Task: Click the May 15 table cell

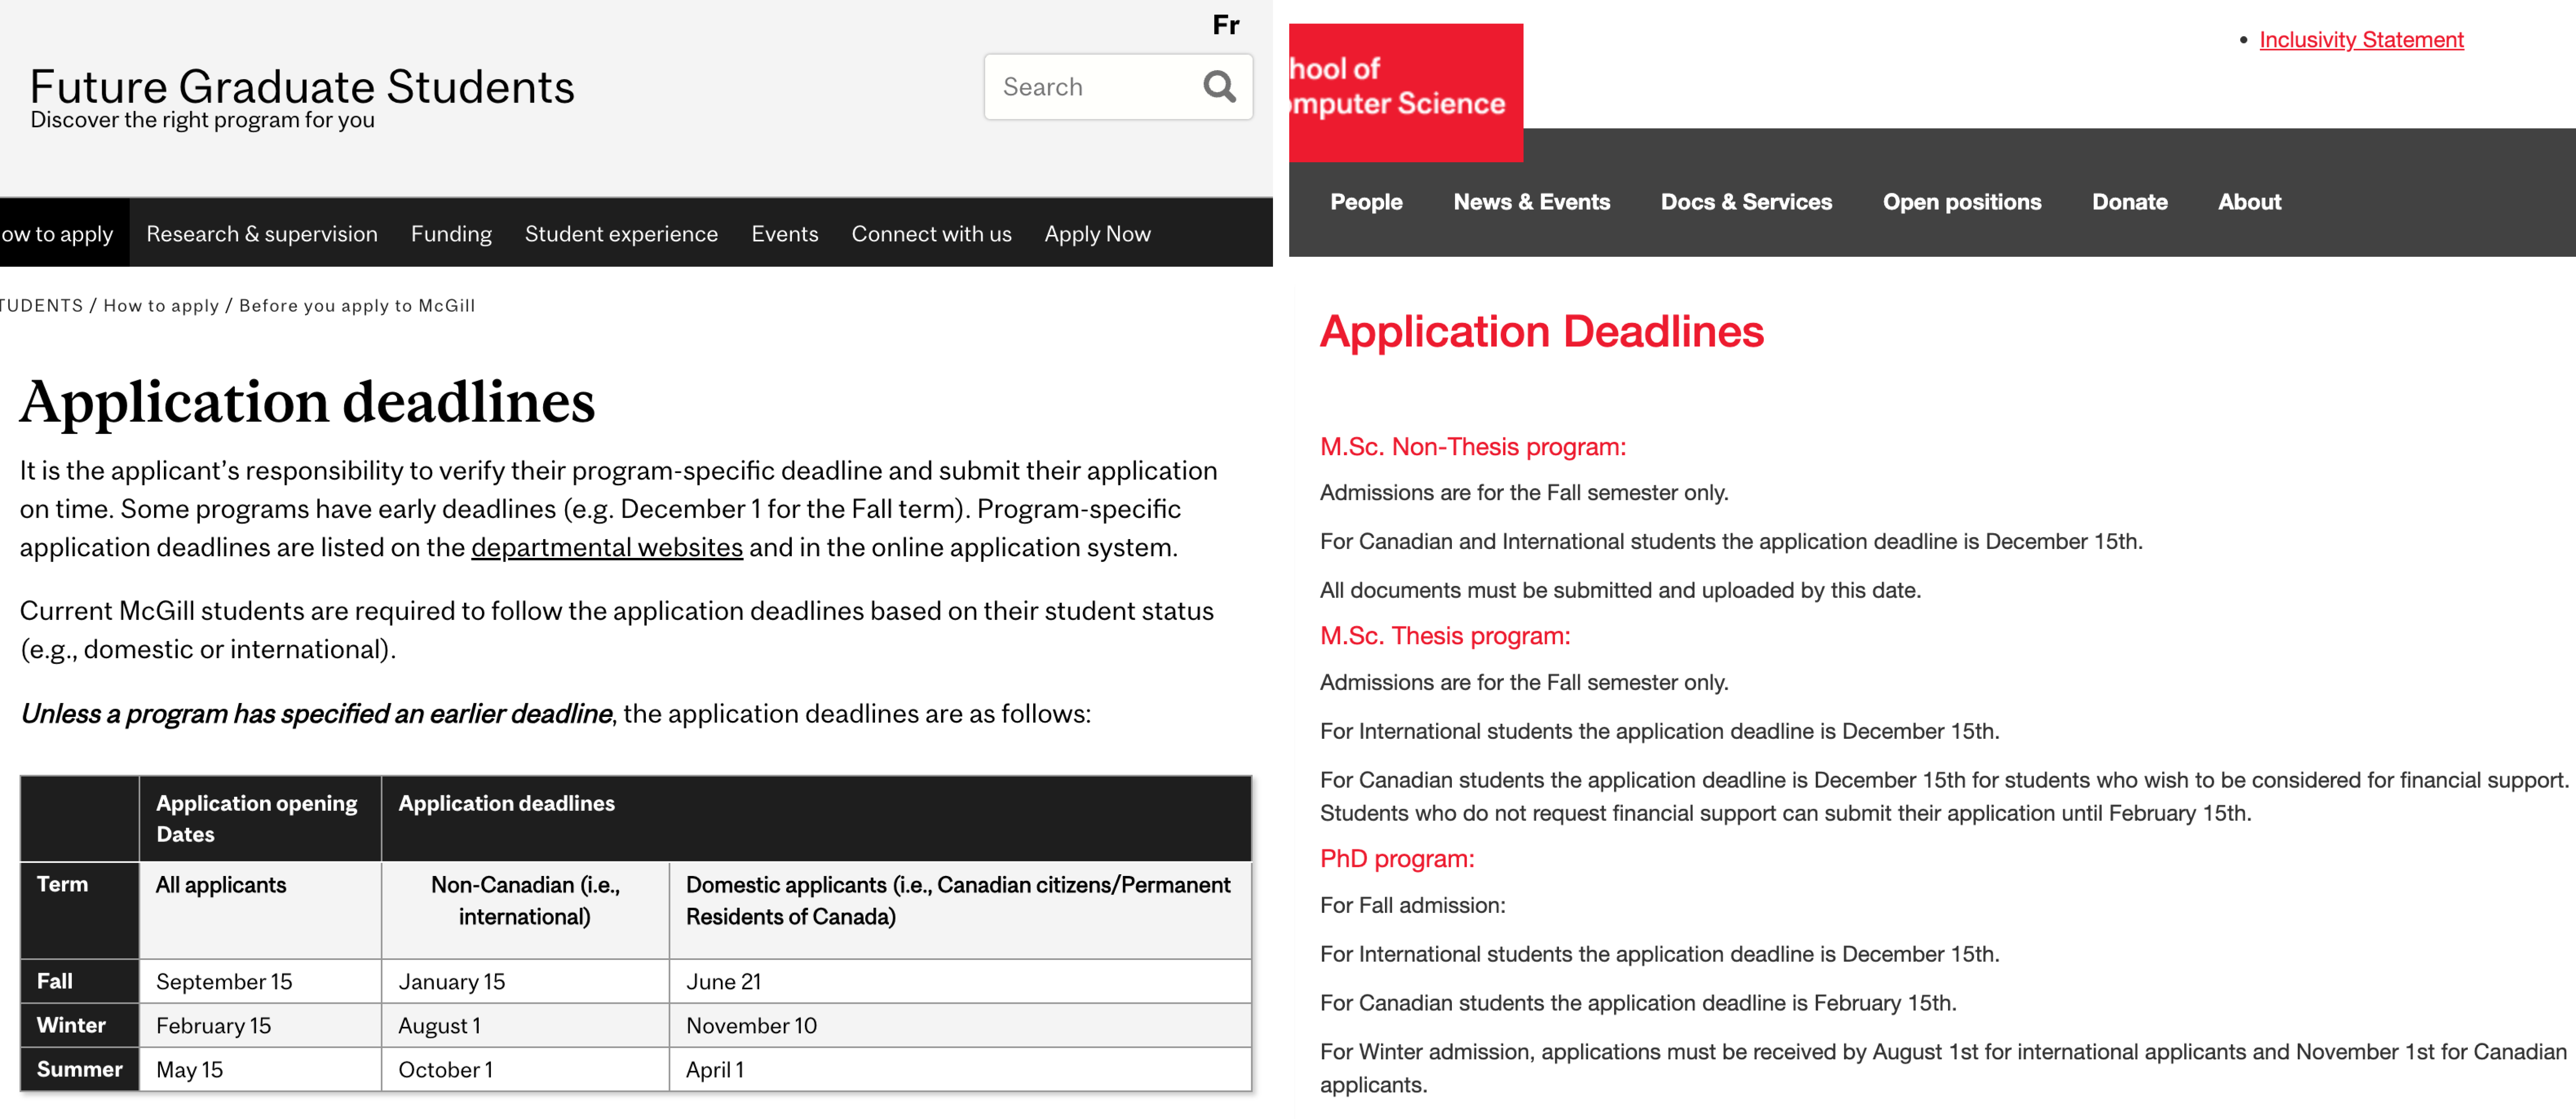Action: tap(260, 1069)
